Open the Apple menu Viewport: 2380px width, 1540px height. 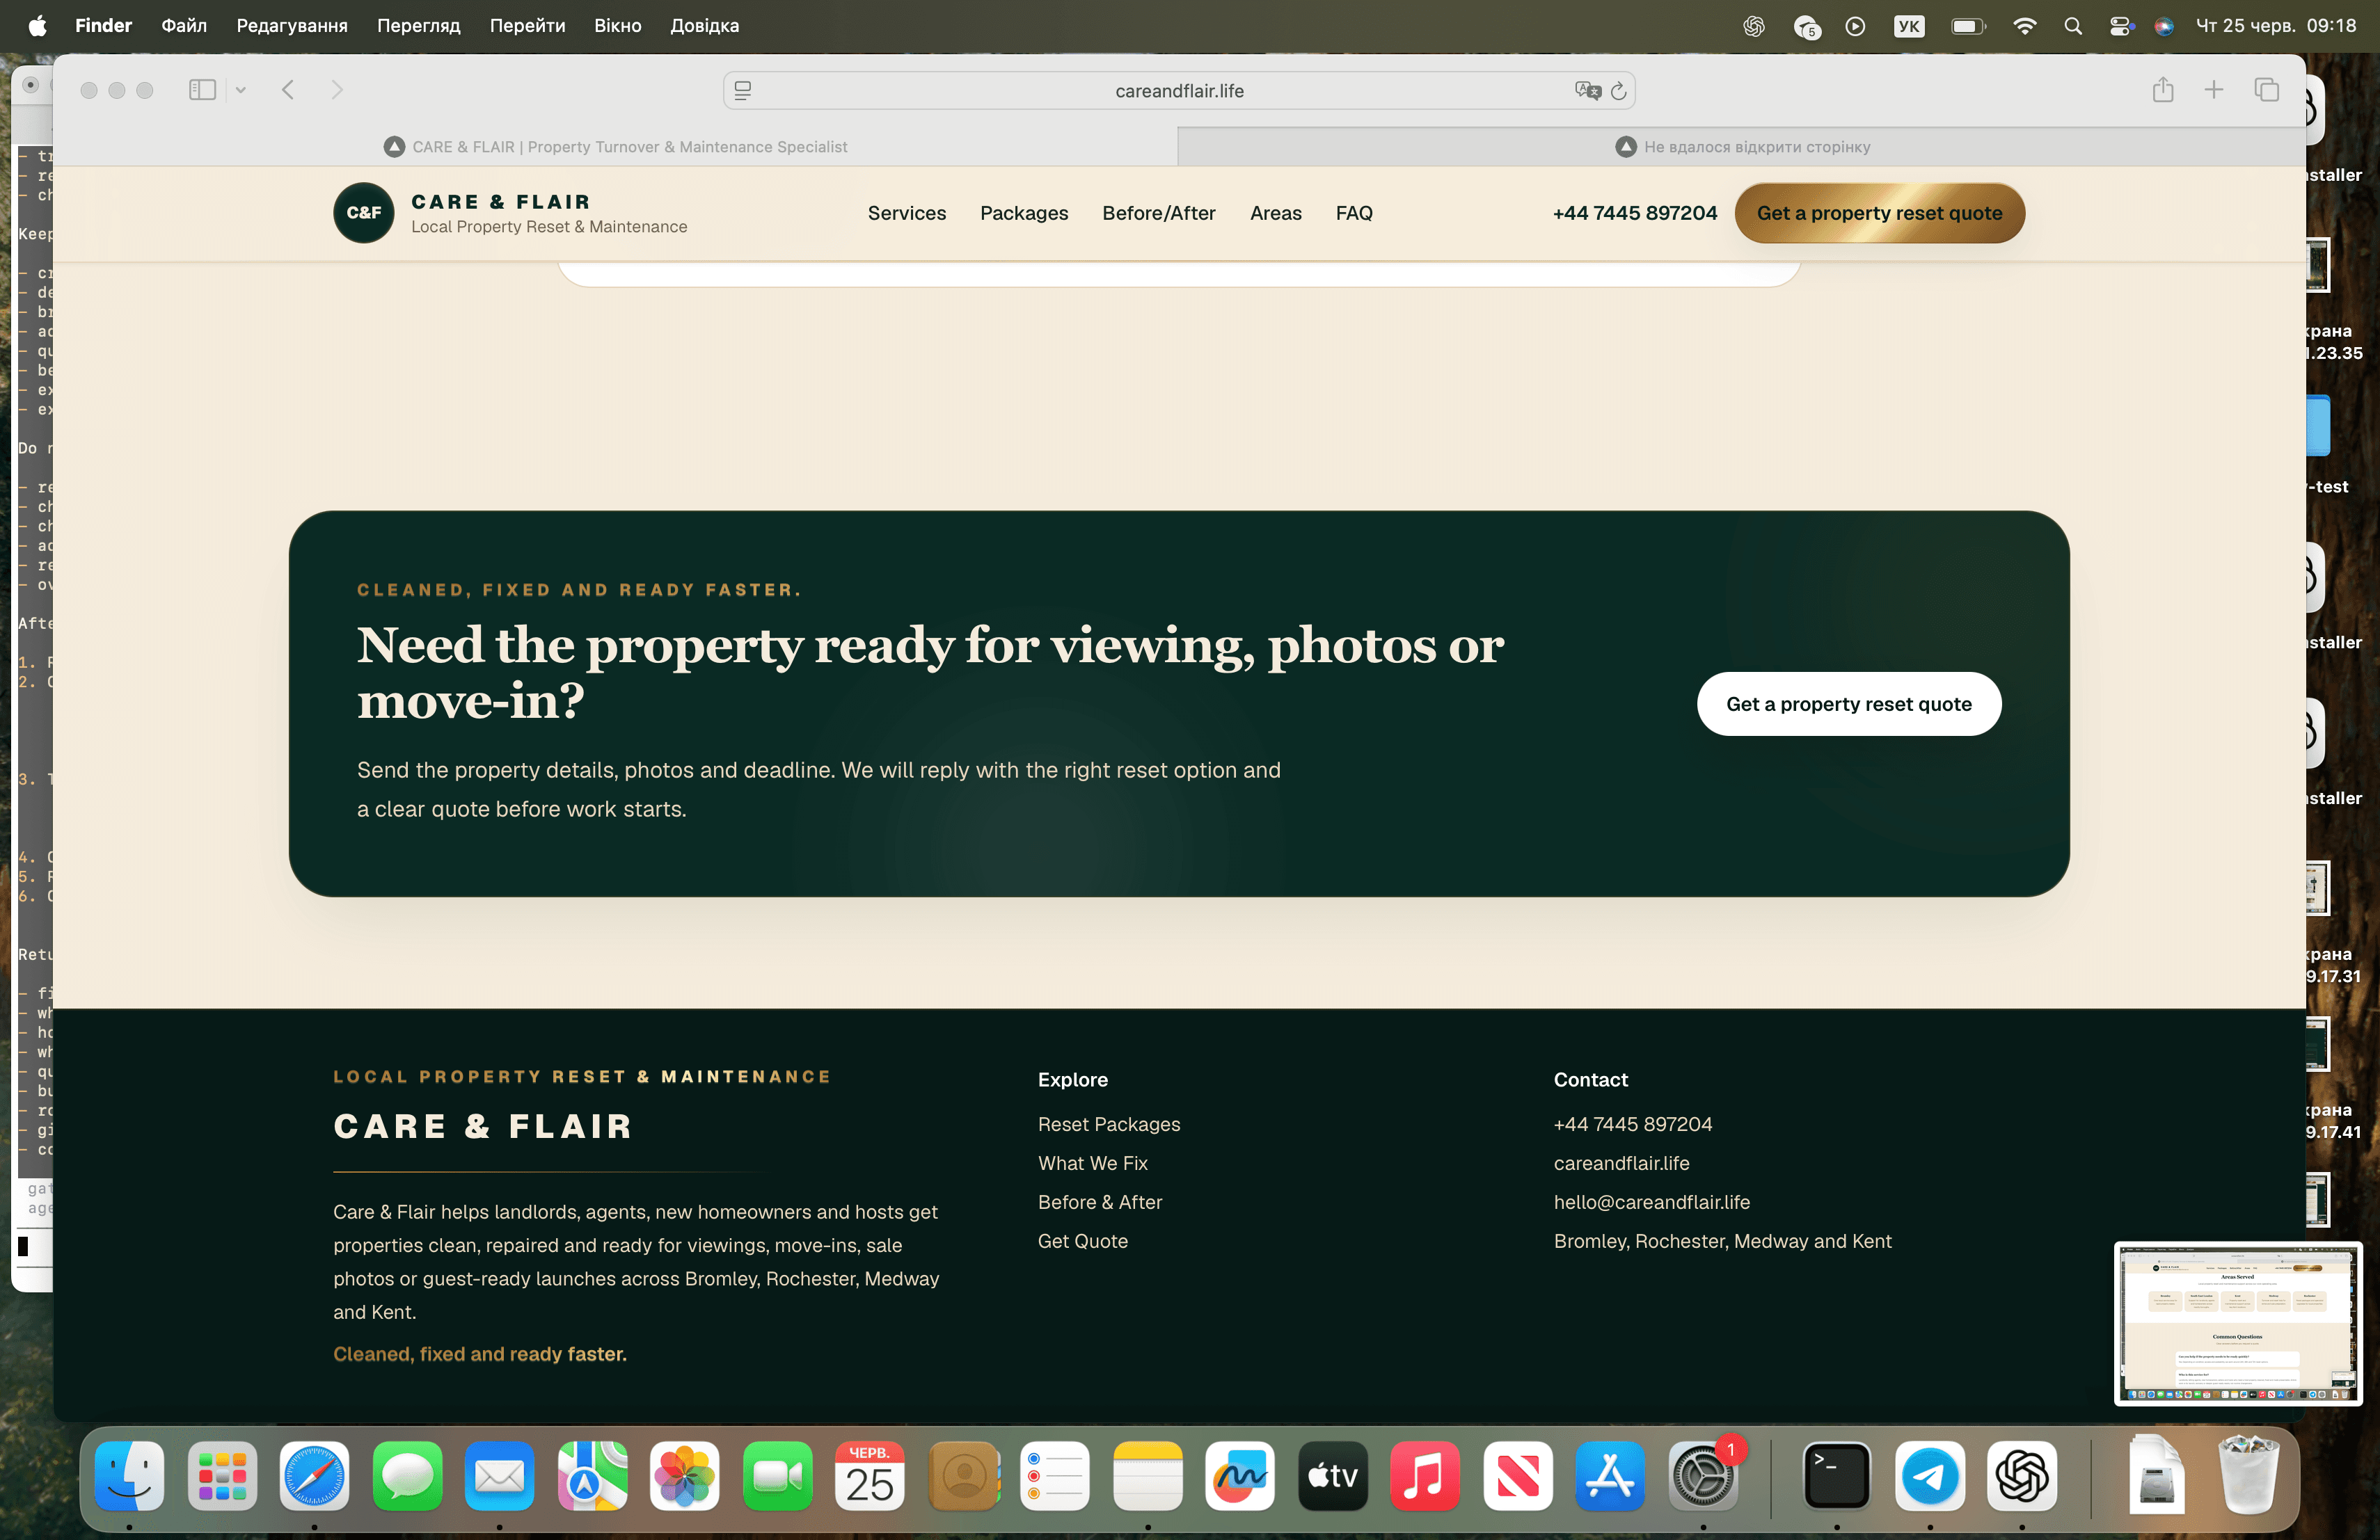tap(37, 26)
